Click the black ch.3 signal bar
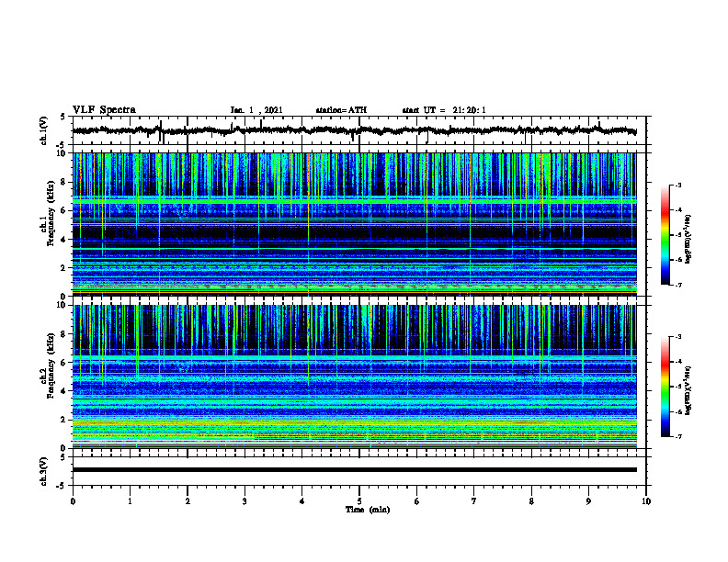Viewport: 728px width, 562px height. 354,470
